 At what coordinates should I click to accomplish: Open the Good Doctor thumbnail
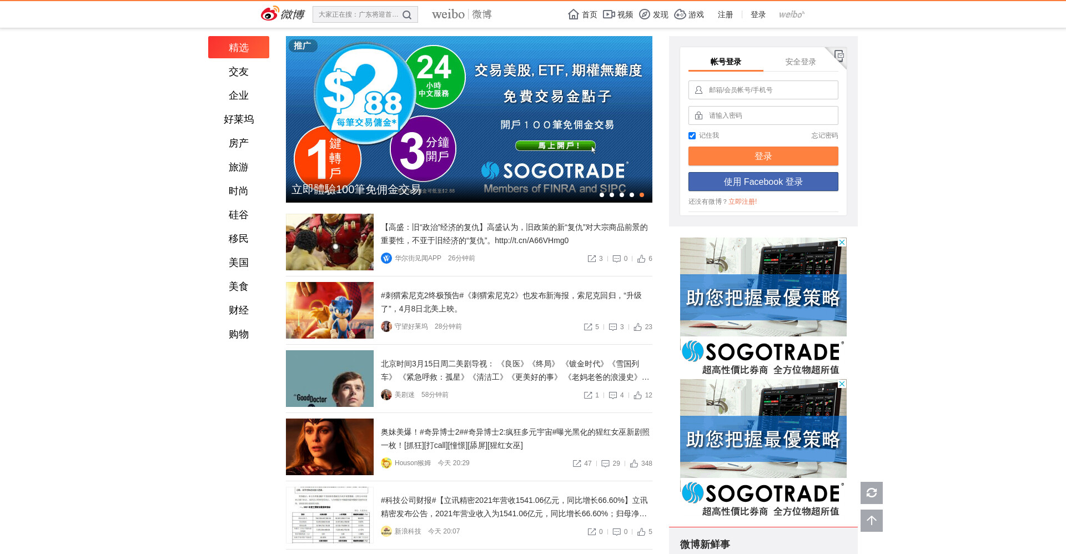coord(330,379)
